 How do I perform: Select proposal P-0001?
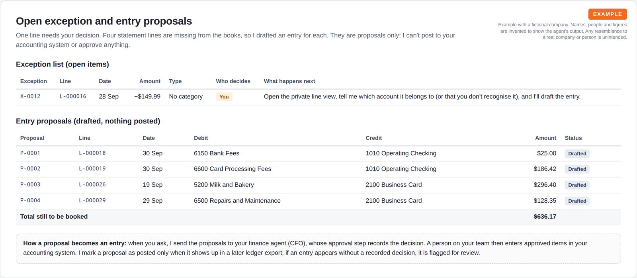pyautogui.click(x=30, y=153)
